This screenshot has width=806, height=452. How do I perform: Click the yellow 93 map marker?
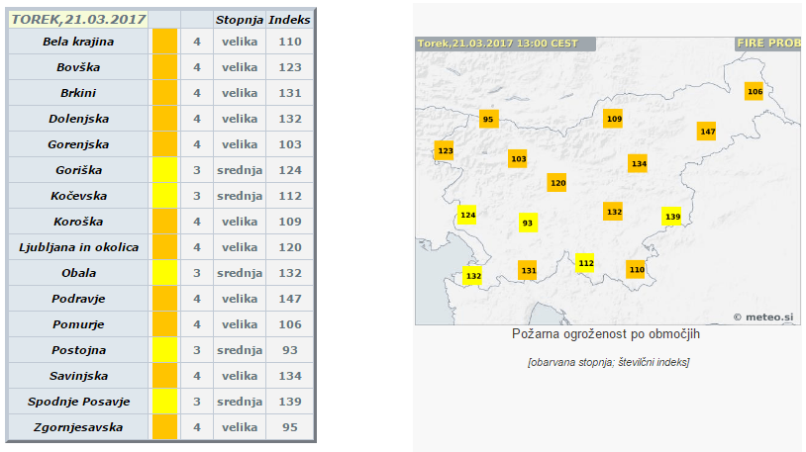point(528,224)
